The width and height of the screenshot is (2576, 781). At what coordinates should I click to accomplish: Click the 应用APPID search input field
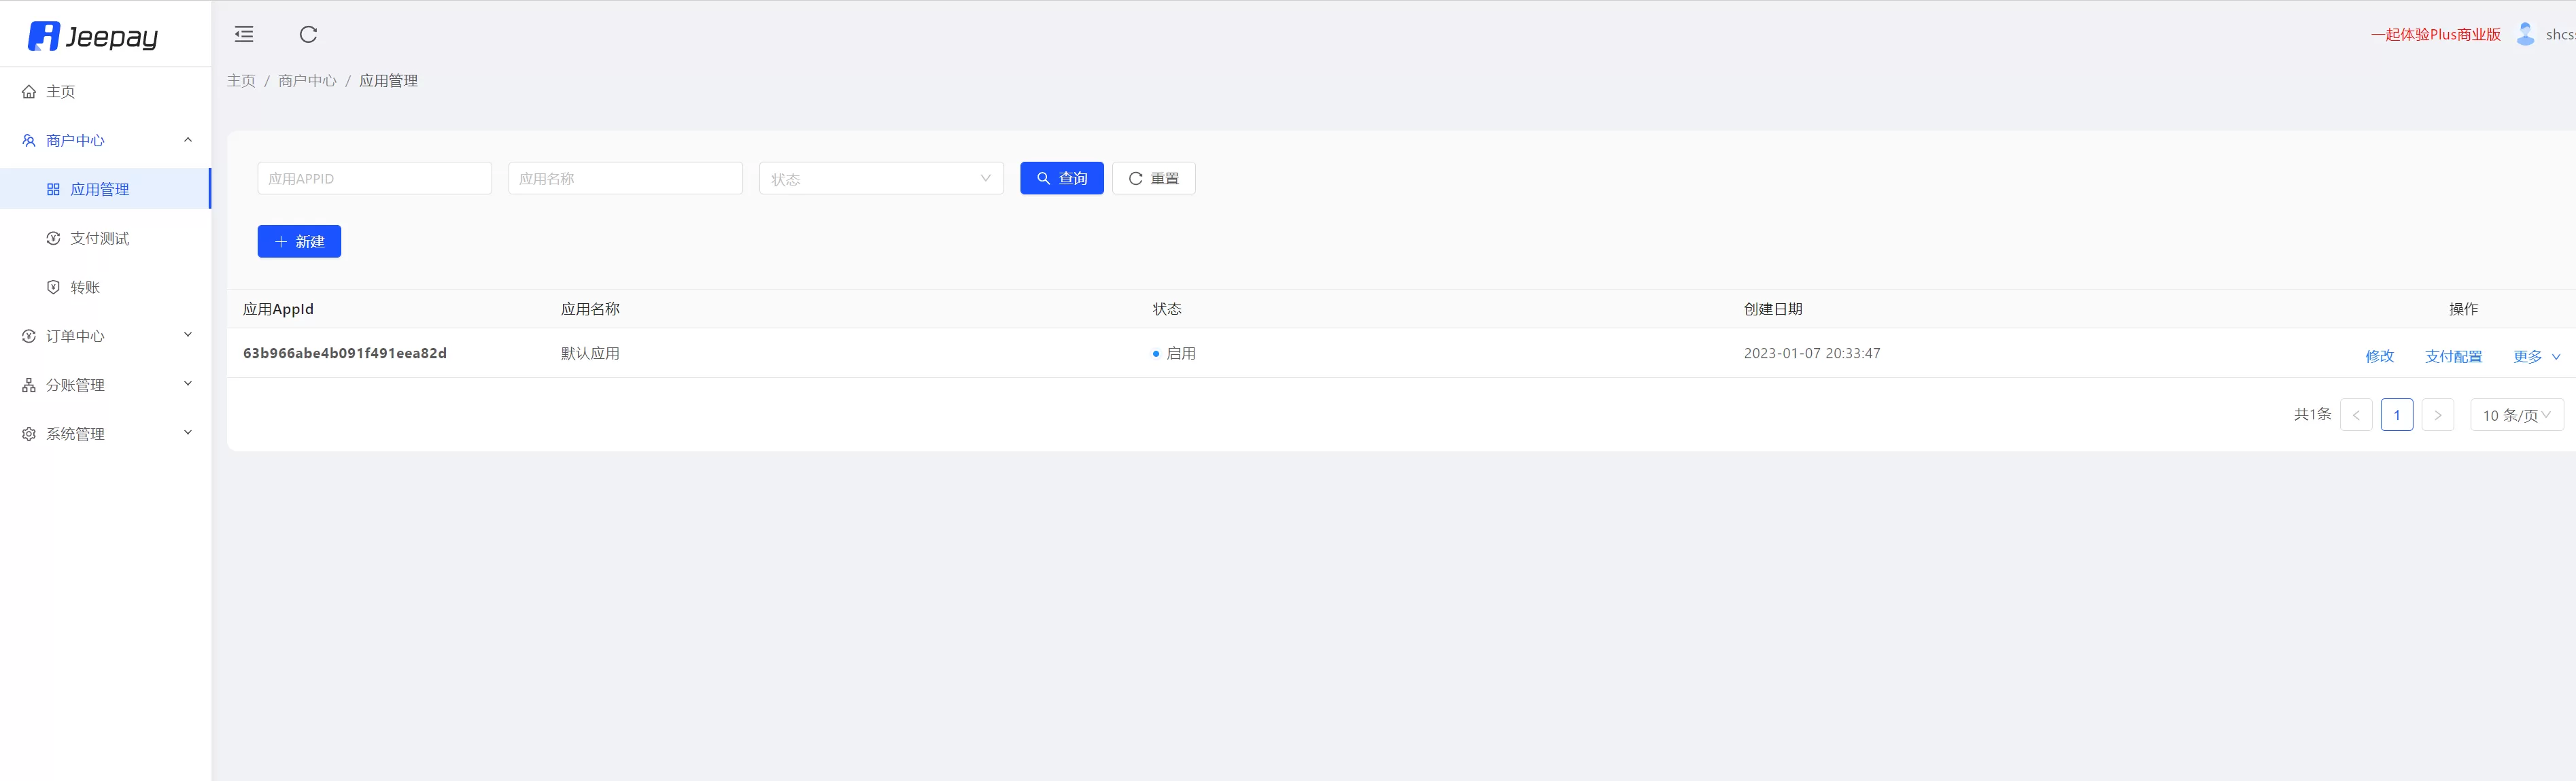[374, 178]
